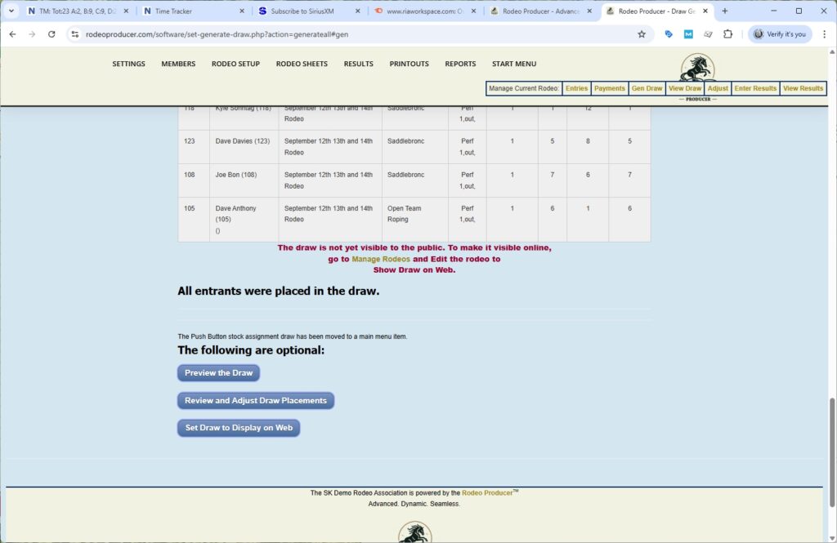Open the Manage Rodeos link
Screen dimensions: 837x543
[382, 259]
